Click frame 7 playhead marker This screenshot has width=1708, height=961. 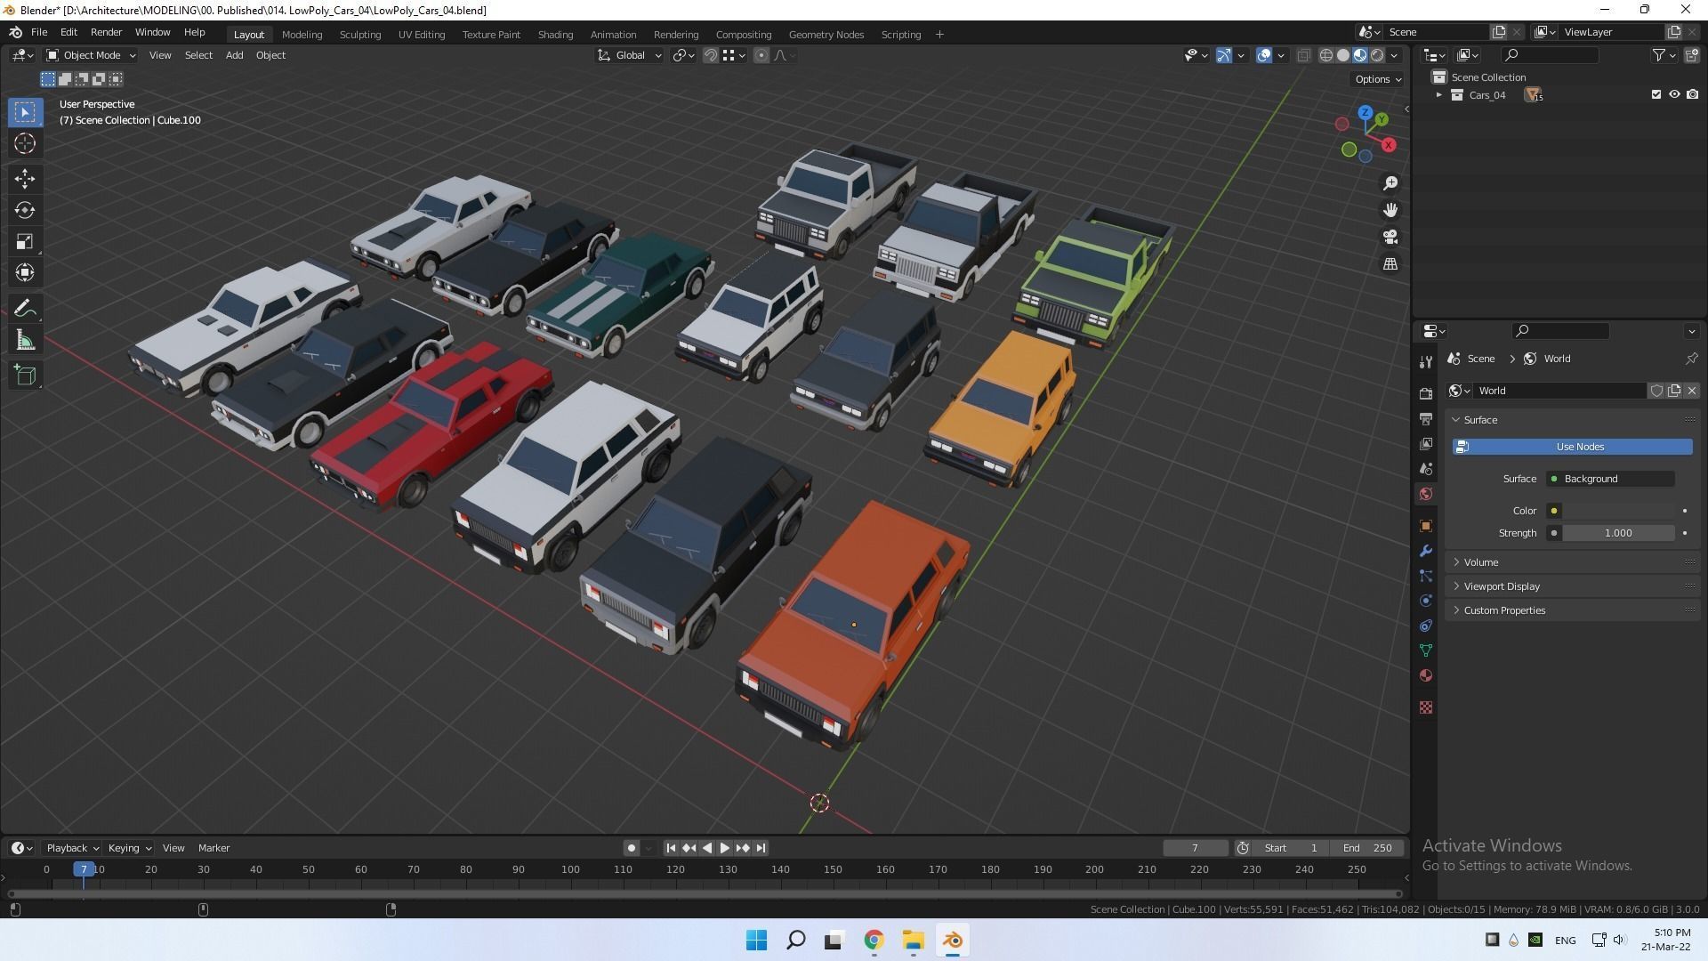click(x=84, y=869)
